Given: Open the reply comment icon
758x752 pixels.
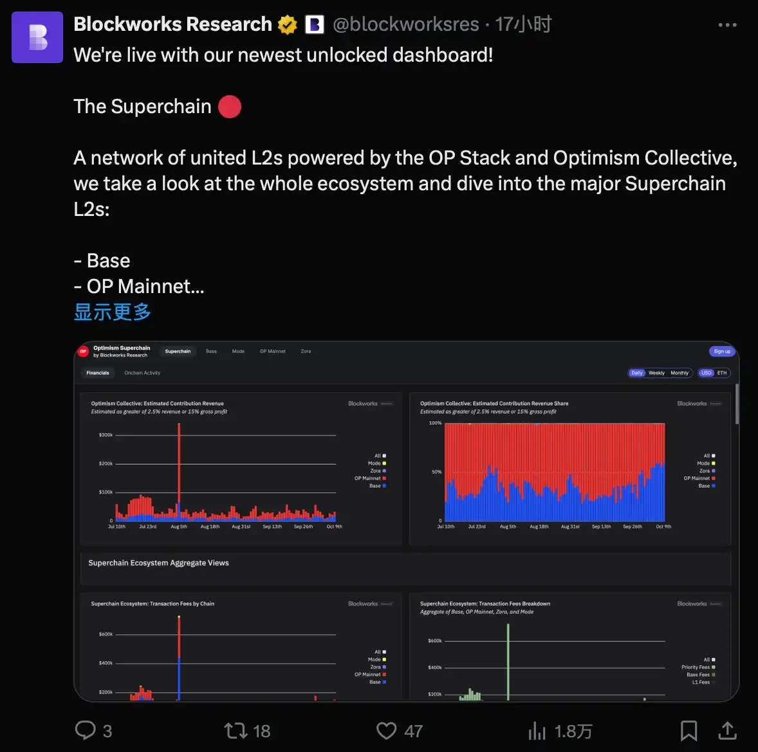Looking at the screenshot, I should click(x=86, y=730).
